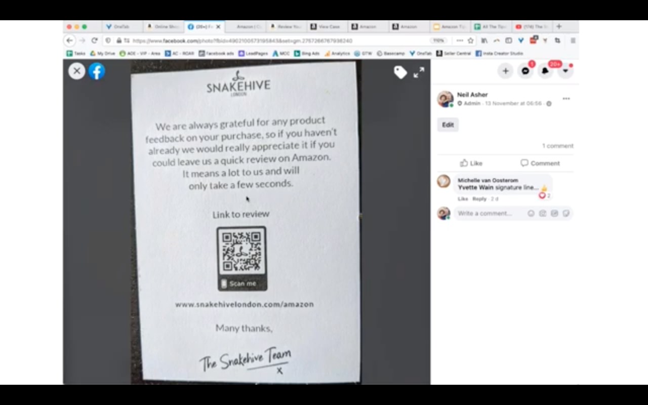
Task: Switch to the Review Your tab
Action: coord(286,26)
